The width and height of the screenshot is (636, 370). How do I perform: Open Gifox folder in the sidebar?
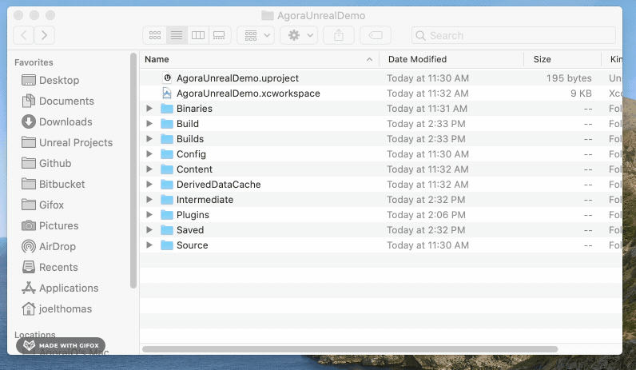pos(42,205)
